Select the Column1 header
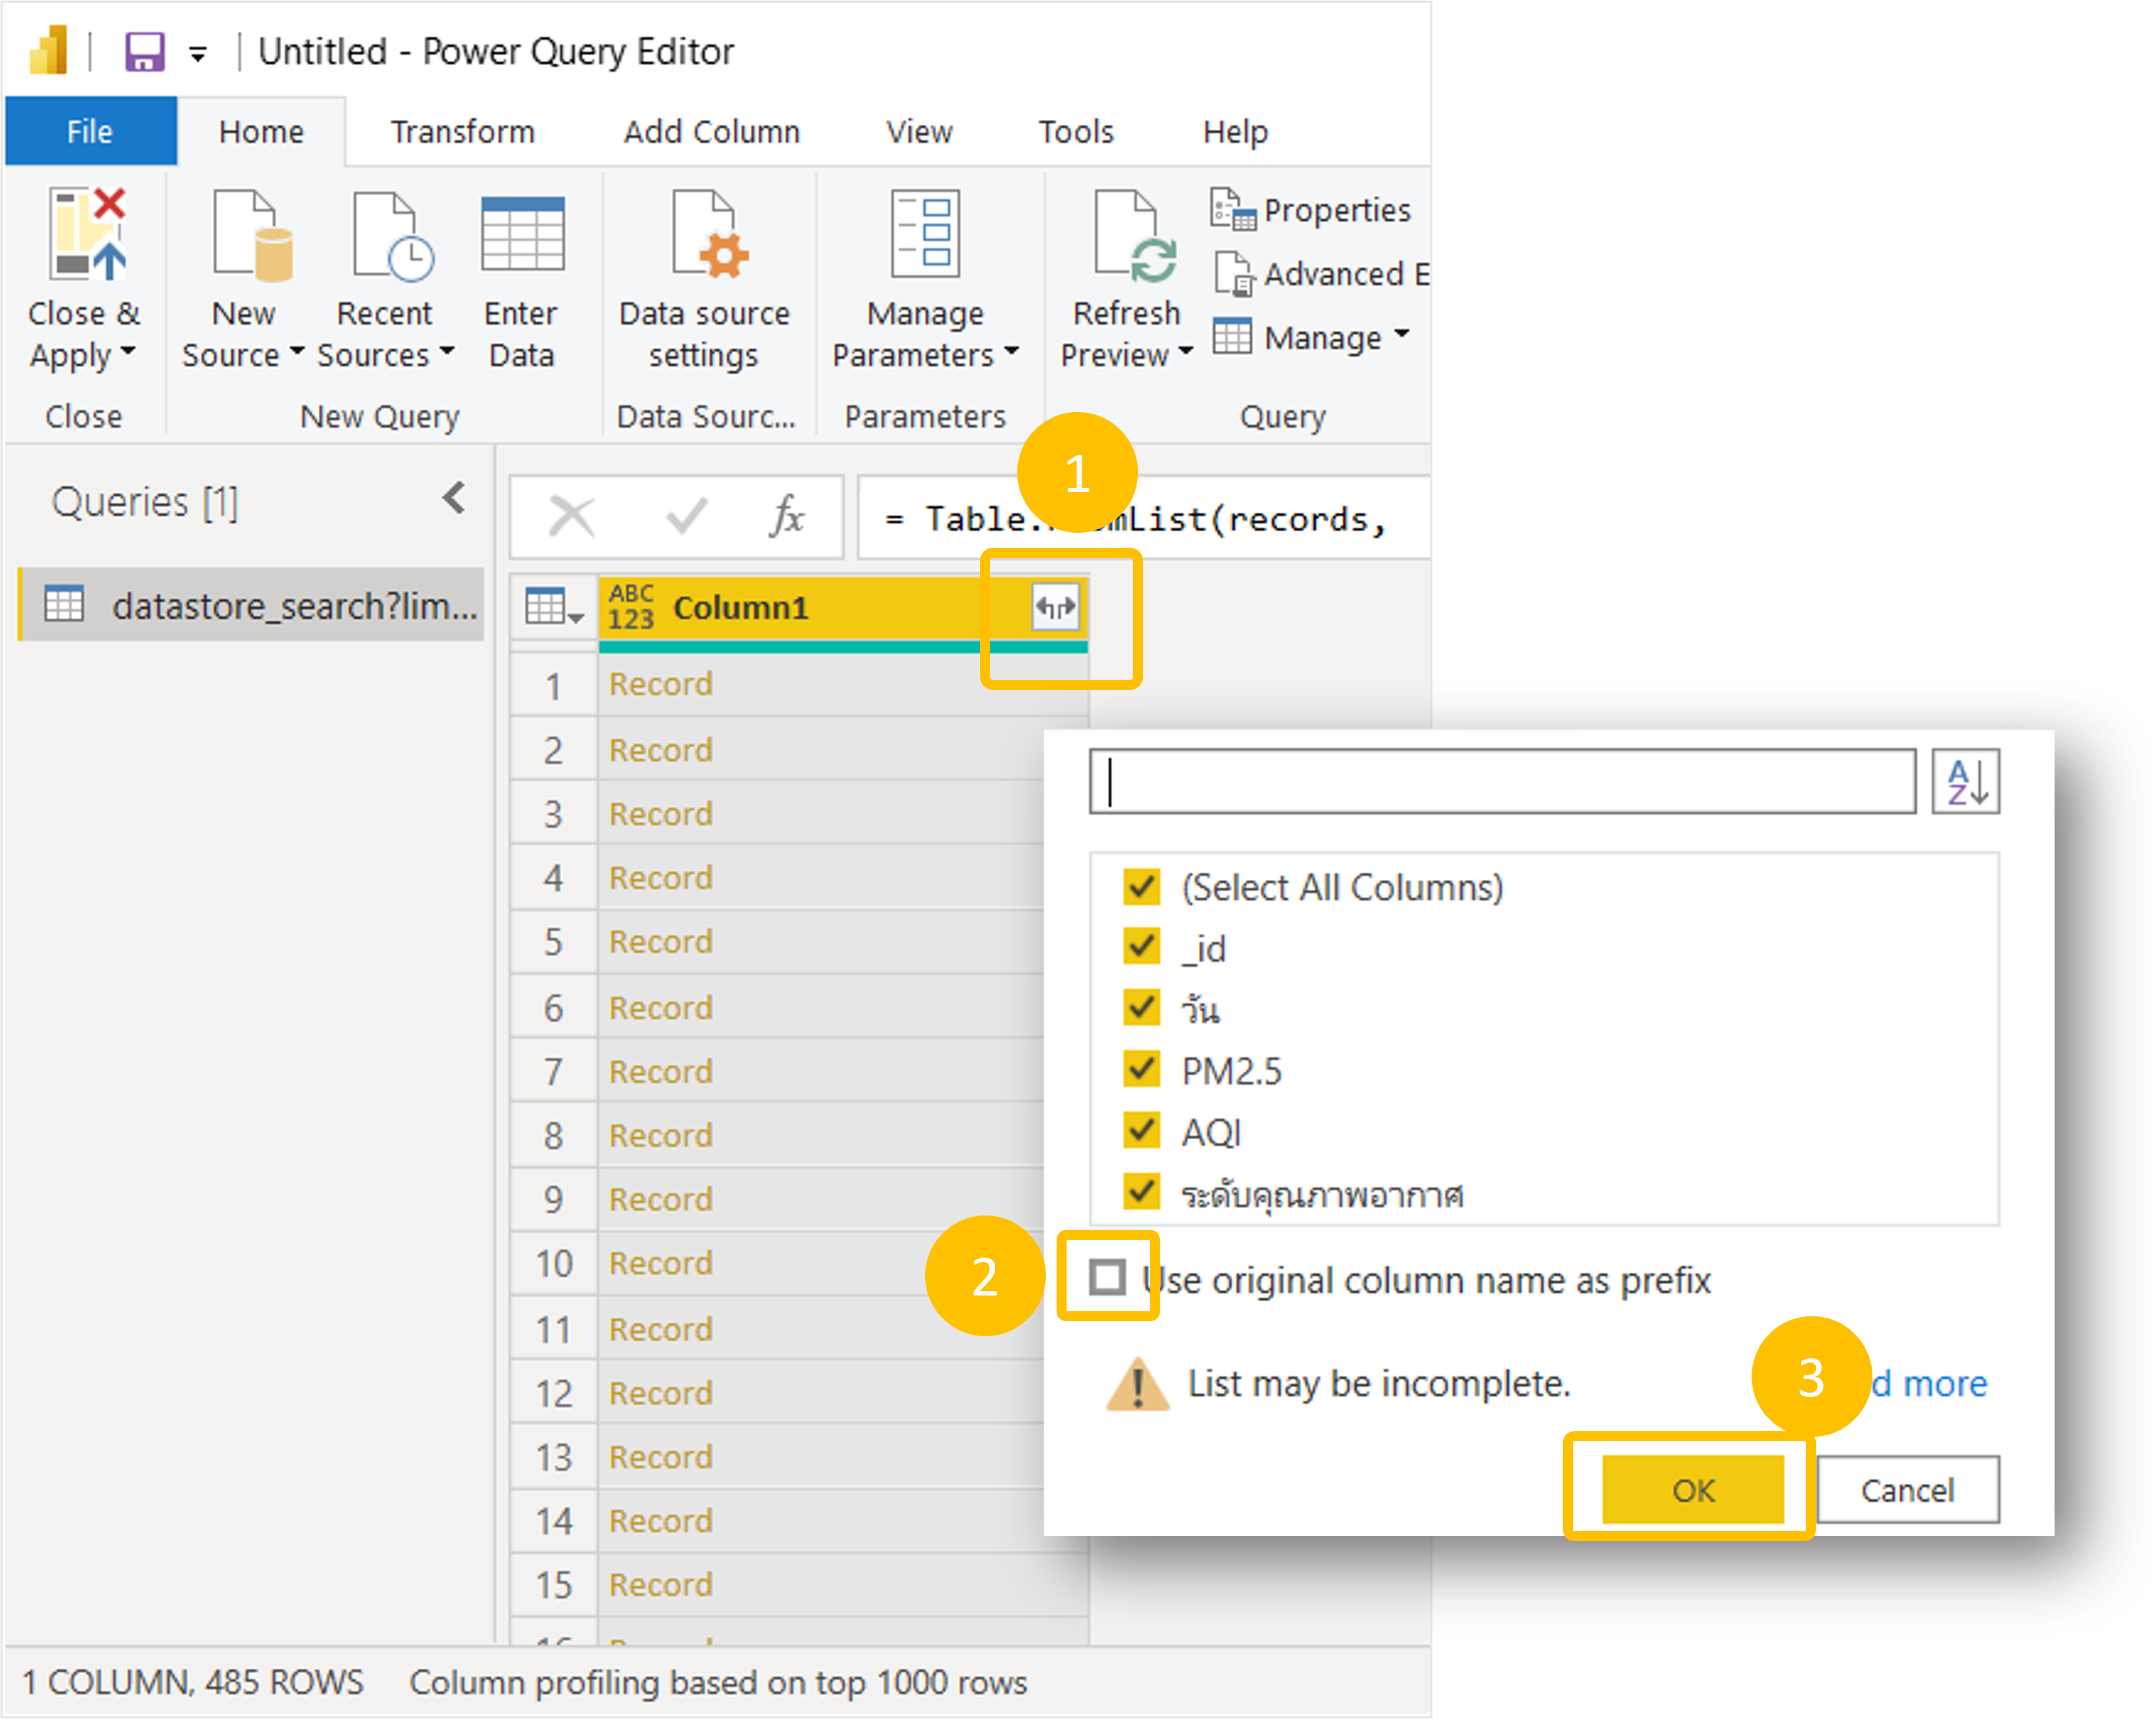 click(x=843, y=606)
